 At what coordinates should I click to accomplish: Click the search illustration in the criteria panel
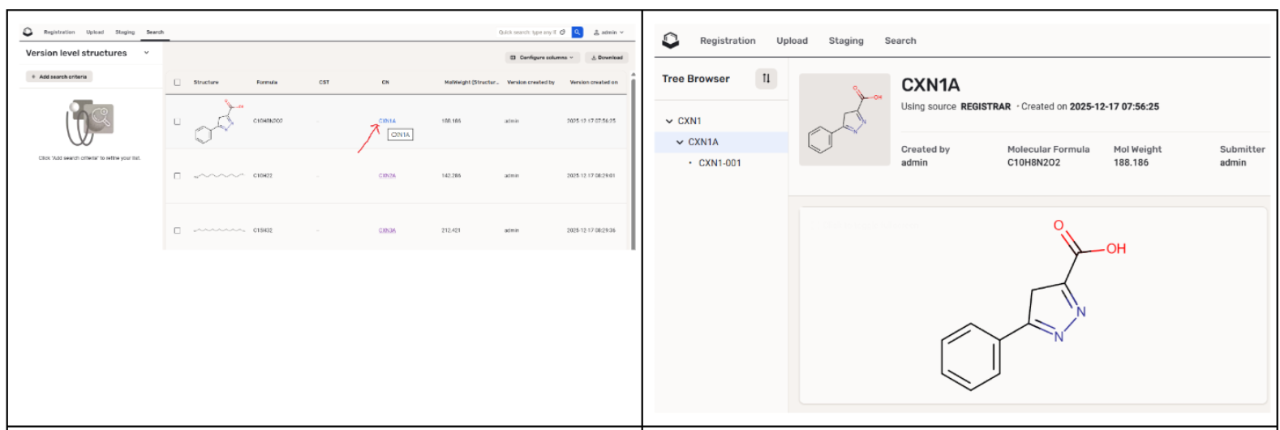[x=89, y=123]
